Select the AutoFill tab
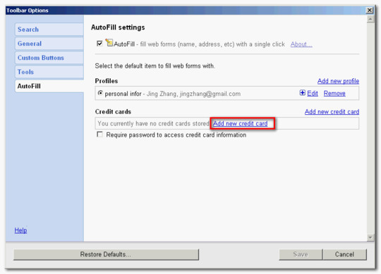The height and width of the screenshot is (274, 381). click(49, 86)
